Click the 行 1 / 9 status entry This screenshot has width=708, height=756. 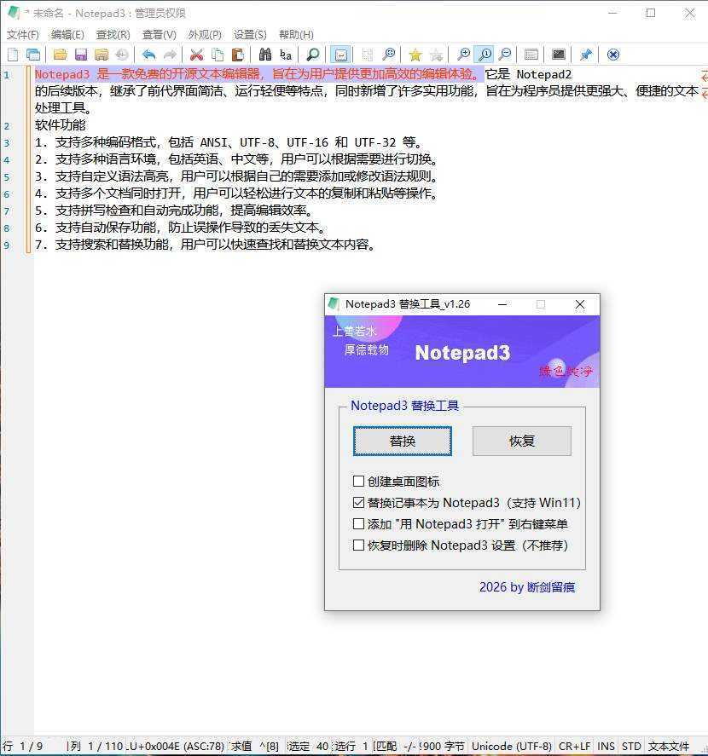coord(23,746)
